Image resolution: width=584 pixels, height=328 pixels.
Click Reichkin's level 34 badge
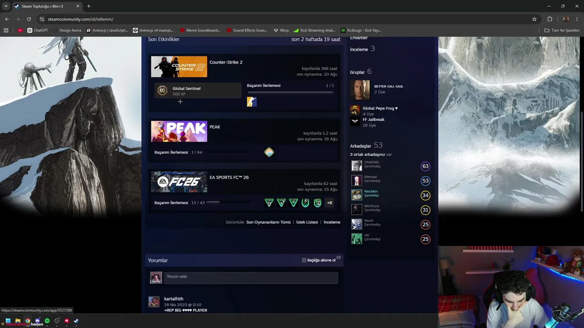tap(425, 195)
